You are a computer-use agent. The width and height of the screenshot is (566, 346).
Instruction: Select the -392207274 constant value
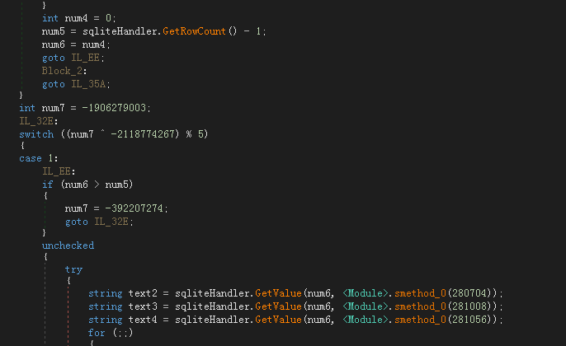click(x=134, y=208)
